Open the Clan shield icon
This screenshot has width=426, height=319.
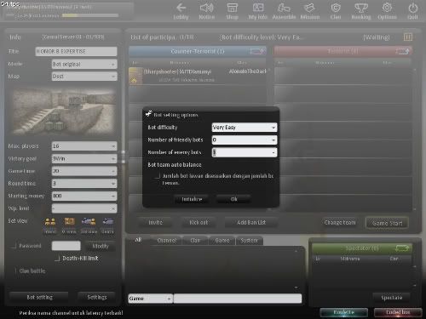[336, 8]
